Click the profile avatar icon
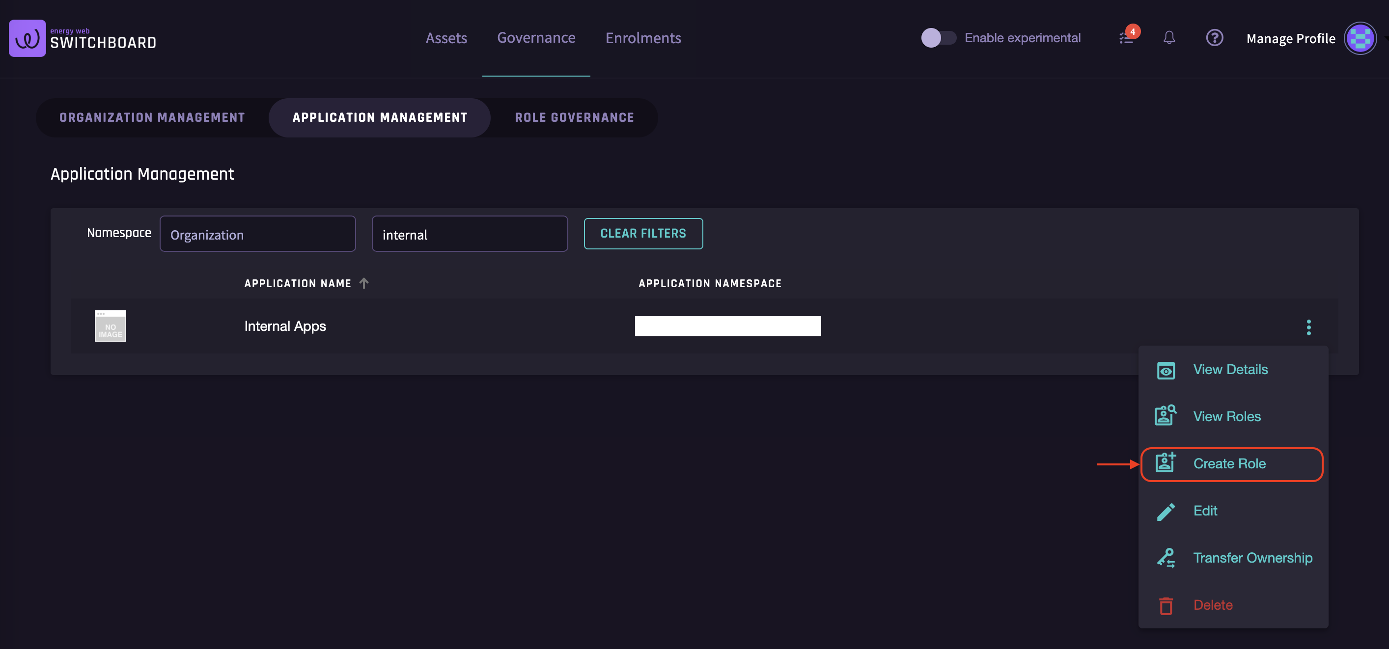This screenshot has height=649, width=1389. click(1360, 38)
